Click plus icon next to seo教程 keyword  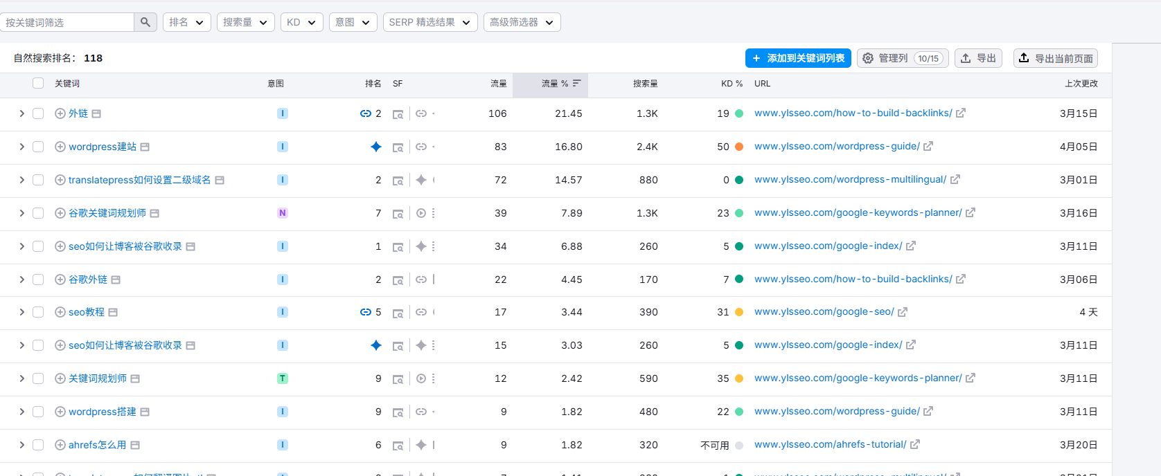point(60,312)
